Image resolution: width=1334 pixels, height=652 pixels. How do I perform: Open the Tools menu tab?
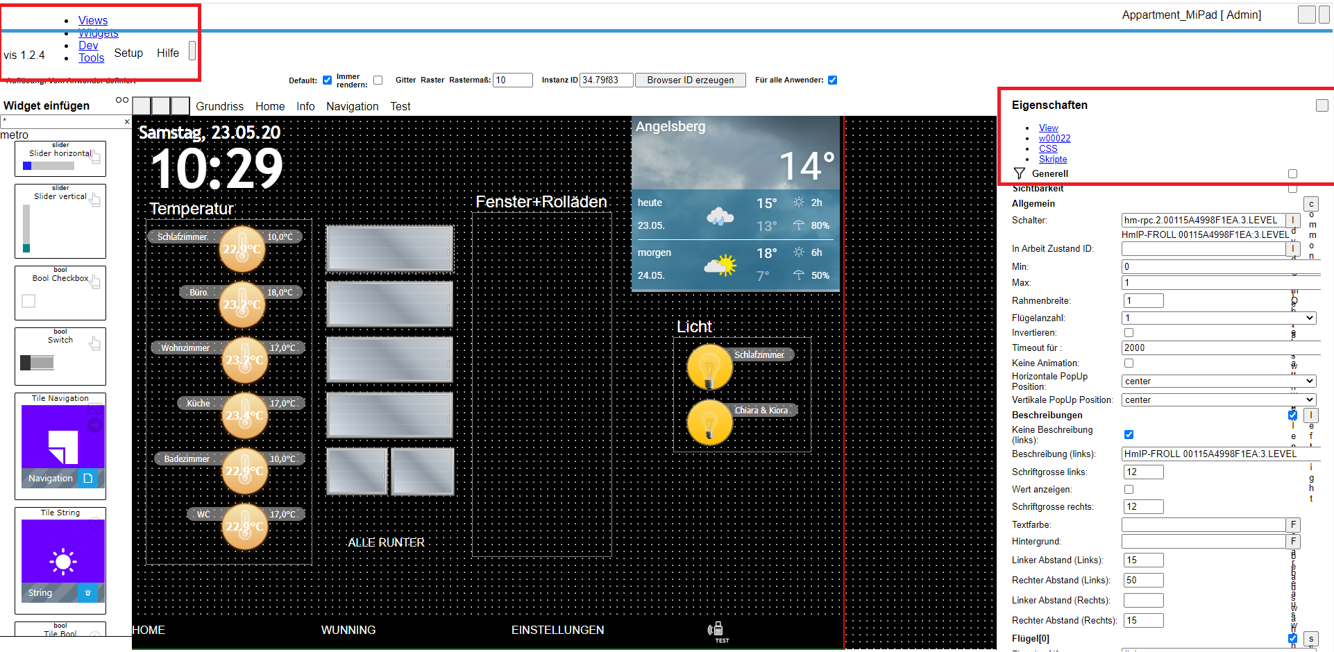[92, 58]
